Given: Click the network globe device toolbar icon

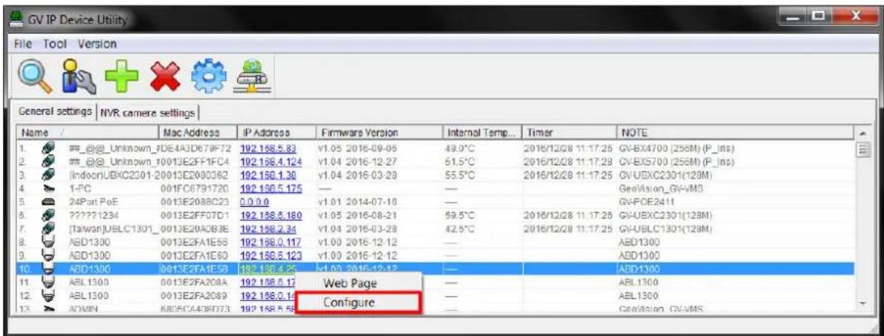Looking at the screenshot, I should tap(252, 77).
